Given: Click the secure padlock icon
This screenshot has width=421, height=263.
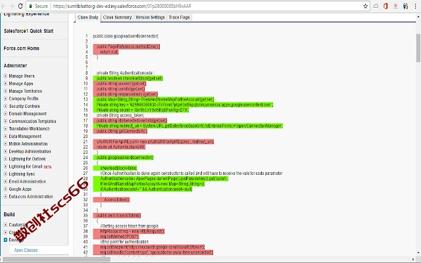Looking at the screenshot, I should (31, 6).
